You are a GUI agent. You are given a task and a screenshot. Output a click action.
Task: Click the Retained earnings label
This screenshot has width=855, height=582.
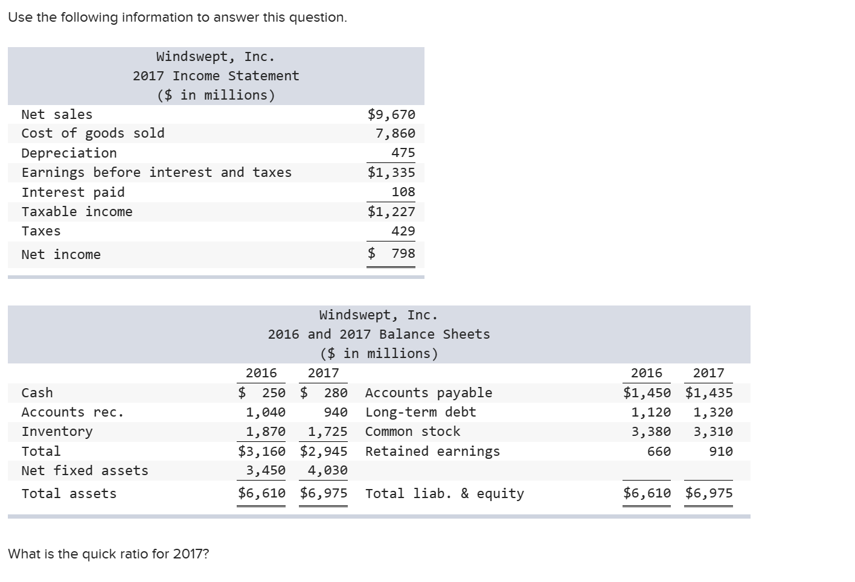point(433,452)
